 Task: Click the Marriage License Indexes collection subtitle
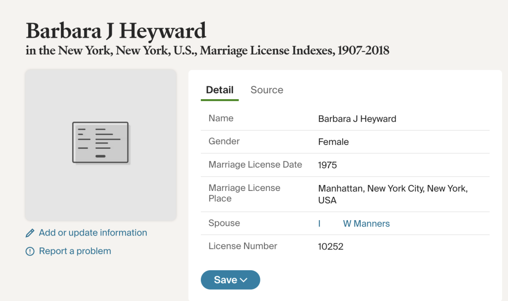pos(207,51)
